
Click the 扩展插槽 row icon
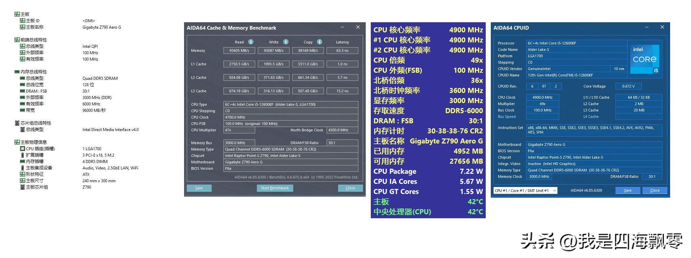pos(23,155)
